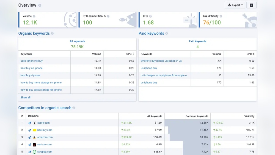Click Organic keywords info icon

click(52, 33)
